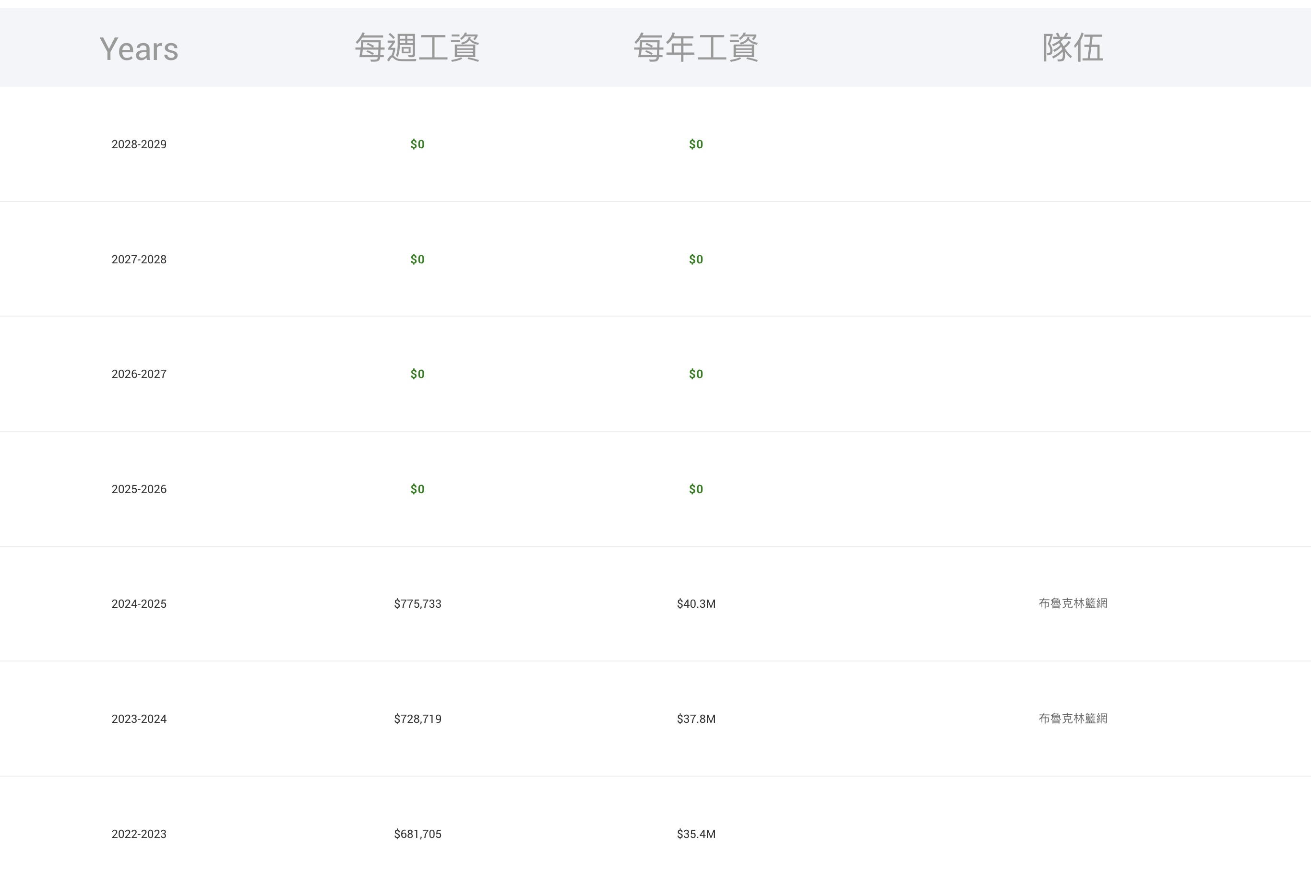Click yearly wage $40.3M
This screenshot has width=1311, height=885.
[695, 604]
